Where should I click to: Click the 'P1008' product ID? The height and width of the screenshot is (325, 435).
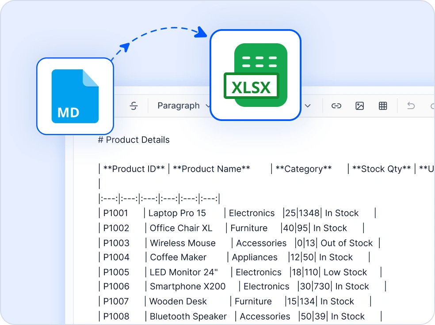(x=116, y=316)
